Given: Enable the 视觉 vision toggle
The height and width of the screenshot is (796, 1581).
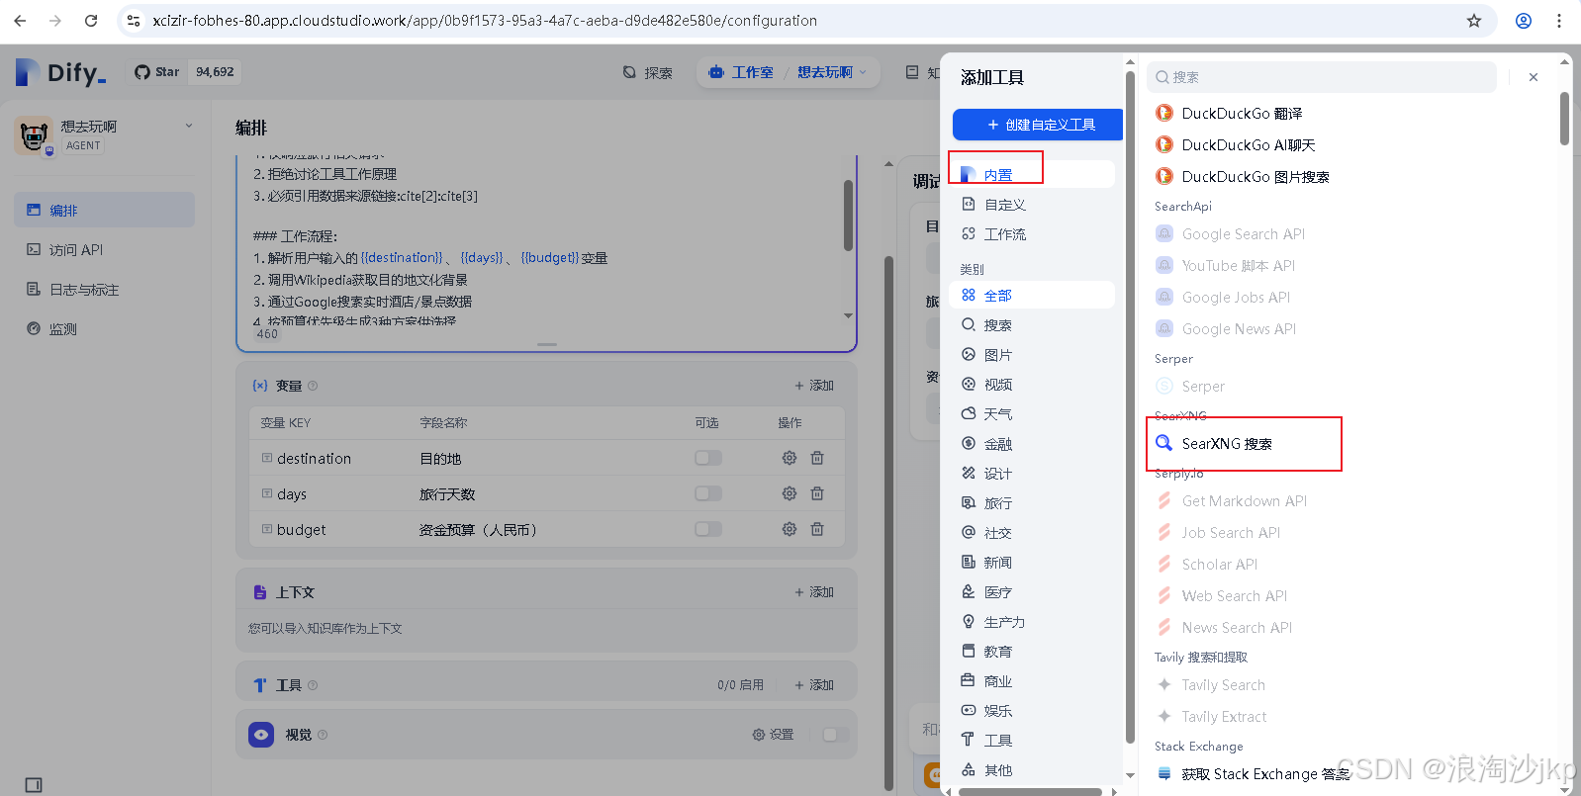Looking at the screenshot, I should 836,735.
